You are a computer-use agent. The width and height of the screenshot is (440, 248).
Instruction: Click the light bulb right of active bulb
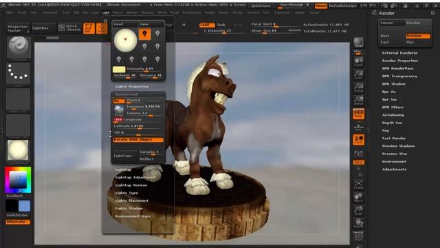[157, 34]
